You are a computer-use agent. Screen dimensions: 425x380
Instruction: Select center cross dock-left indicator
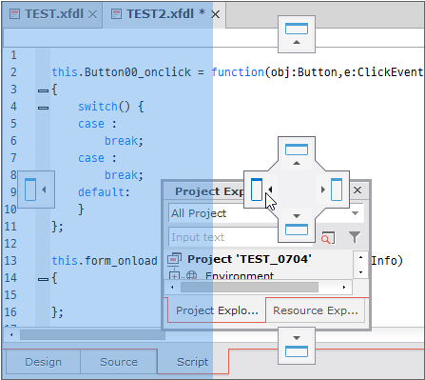coord(261,190)
